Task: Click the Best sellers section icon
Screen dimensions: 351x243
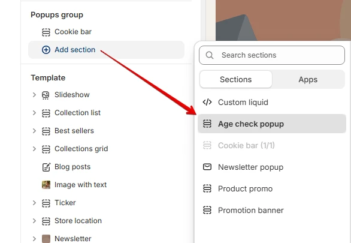Action: tap(46, 131)
